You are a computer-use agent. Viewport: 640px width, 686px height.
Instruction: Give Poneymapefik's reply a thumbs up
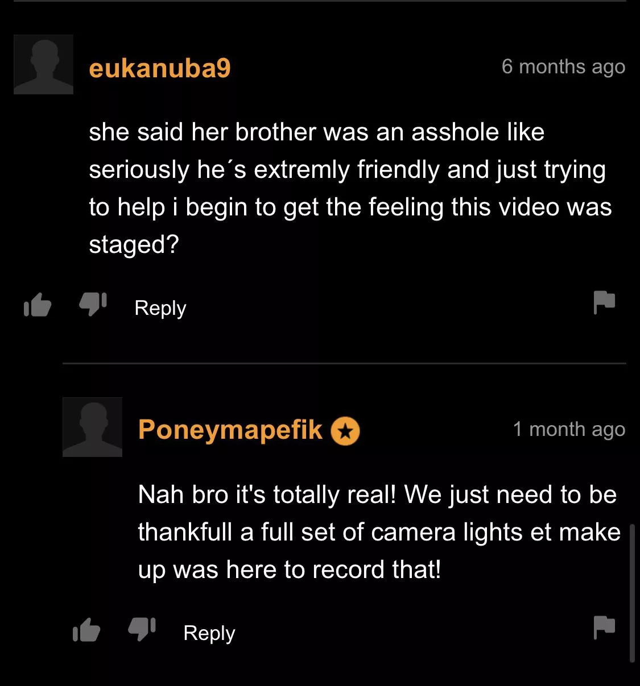[86, 630]
